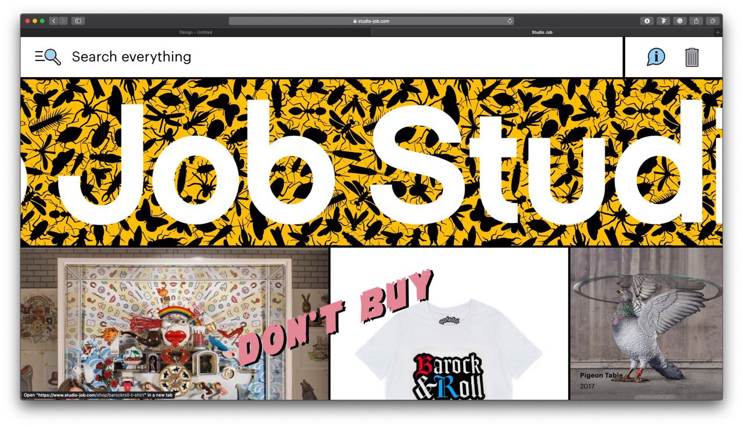Image resolution: width=743 pixels, height=427 pixels.
Task: Open the menu search magnifier icon
Action: pyautogui.click(x=48, y=57)
